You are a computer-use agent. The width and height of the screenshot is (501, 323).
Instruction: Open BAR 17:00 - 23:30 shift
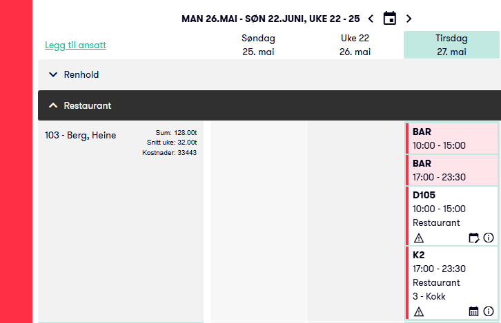point(452,170)
